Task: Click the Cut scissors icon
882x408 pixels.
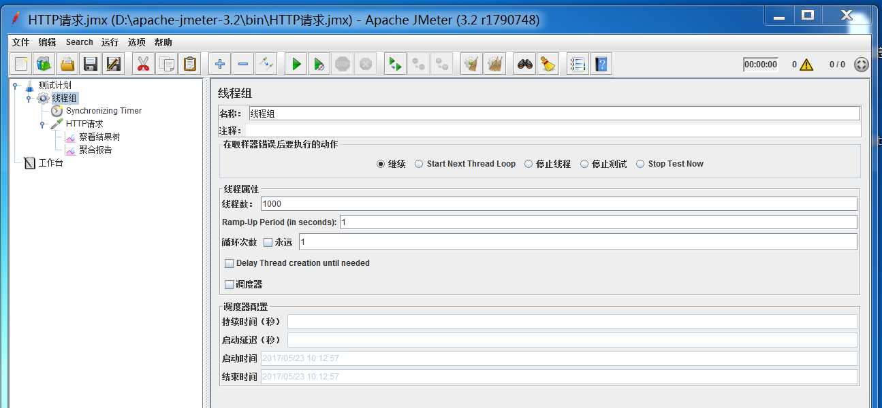Action: point(143,65)
